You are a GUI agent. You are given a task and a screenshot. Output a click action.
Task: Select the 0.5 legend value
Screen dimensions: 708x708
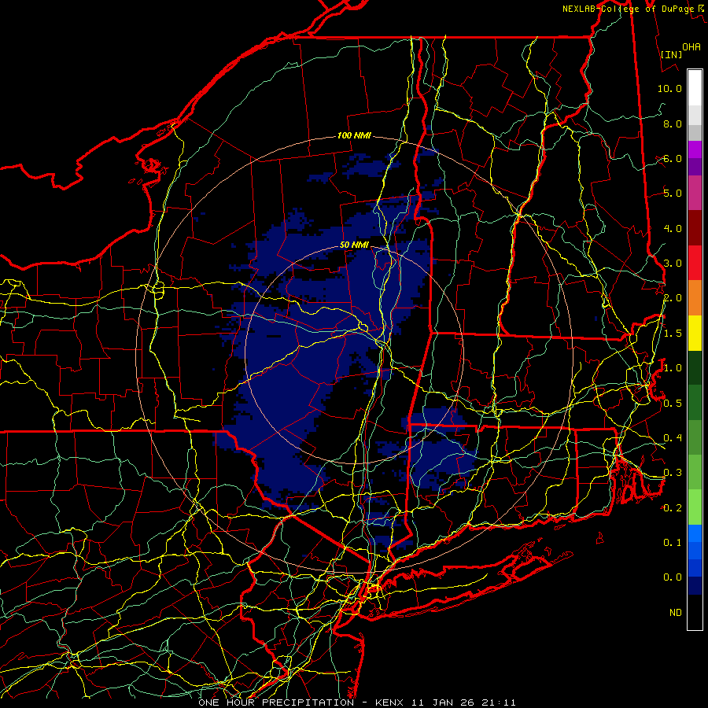tap(673, 404)
